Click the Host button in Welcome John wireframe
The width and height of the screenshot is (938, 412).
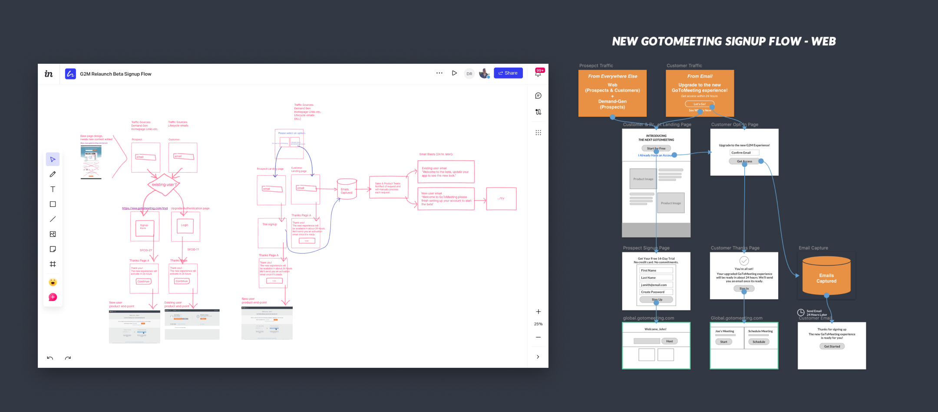click(670, 341)
